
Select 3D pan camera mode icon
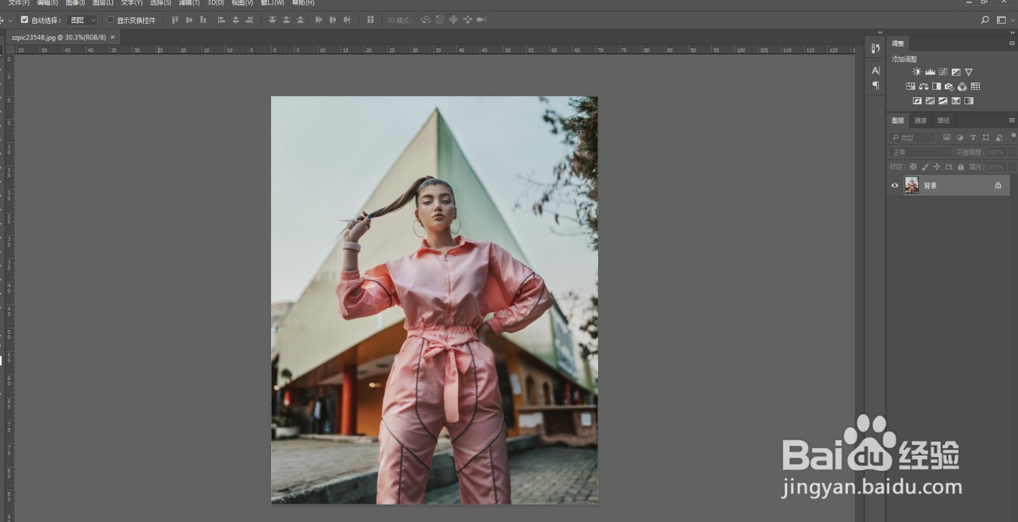pos(454,20)
